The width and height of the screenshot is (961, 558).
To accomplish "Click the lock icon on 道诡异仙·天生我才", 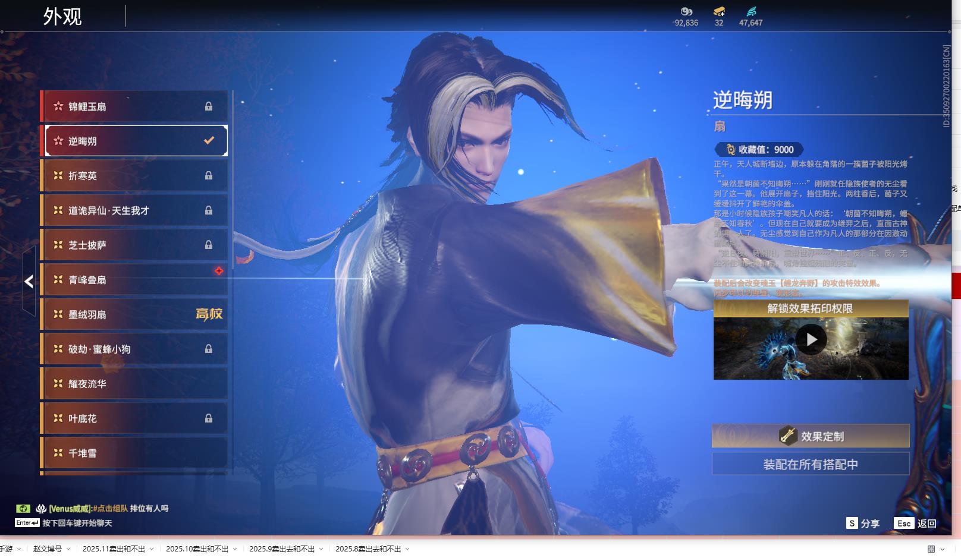I will [209, 210].
